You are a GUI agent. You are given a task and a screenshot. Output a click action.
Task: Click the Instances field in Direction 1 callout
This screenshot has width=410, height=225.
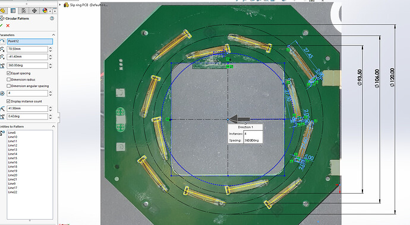point(253,134)
